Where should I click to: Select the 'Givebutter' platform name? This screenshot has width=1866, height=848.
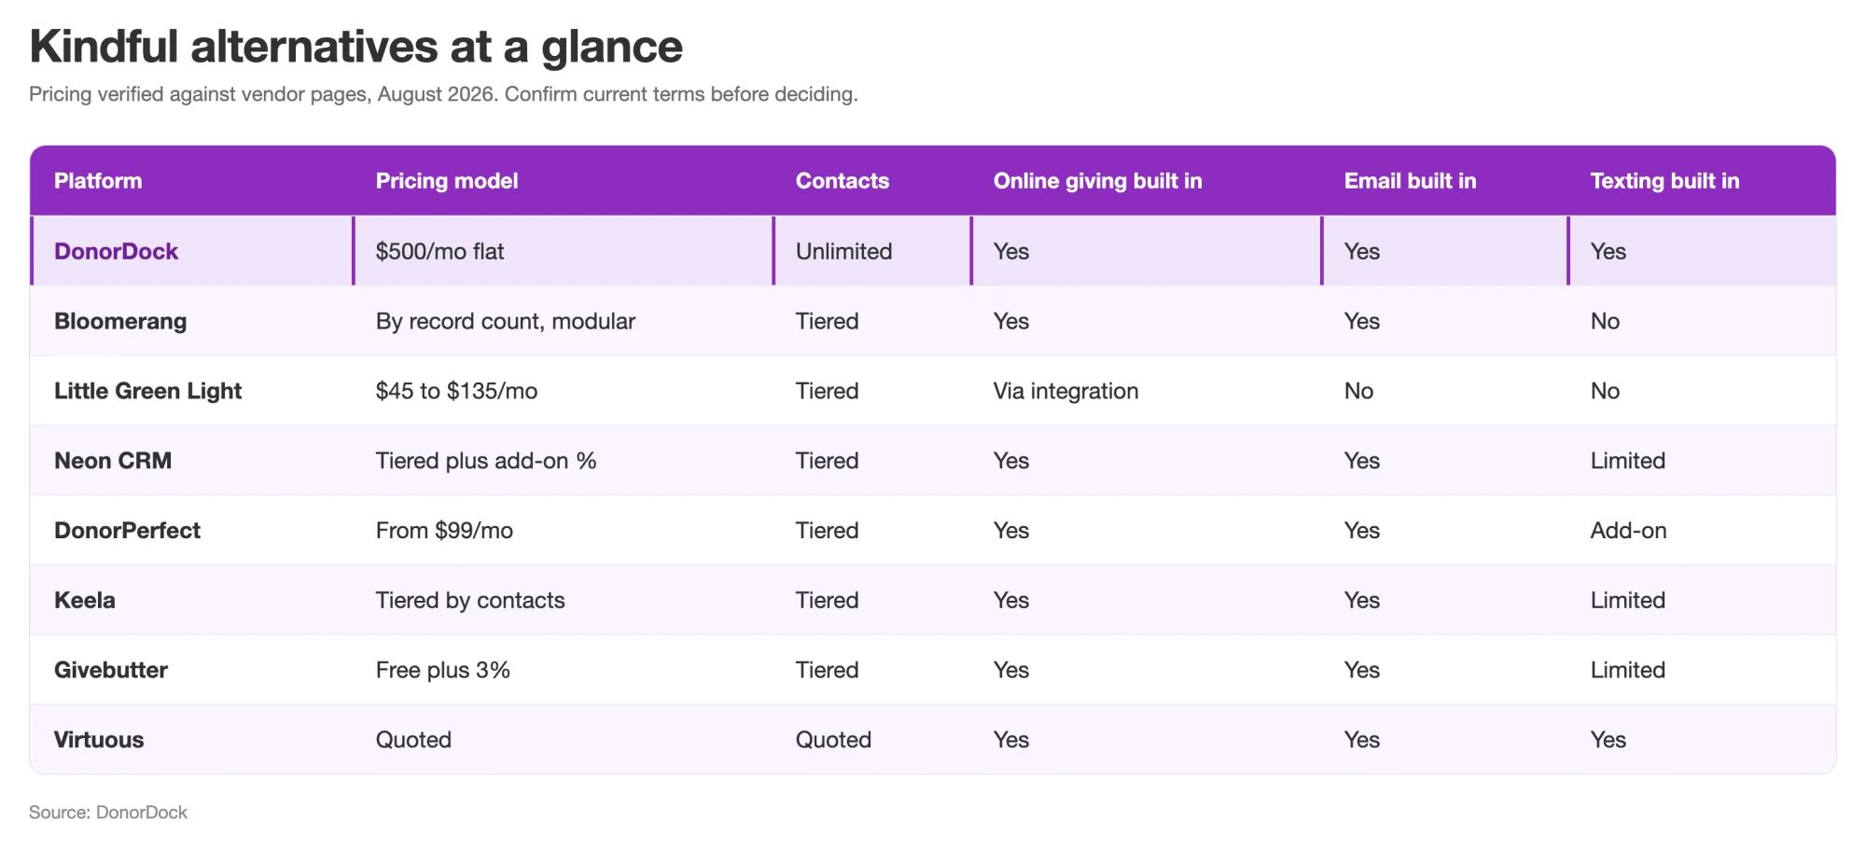pos(111,670)
